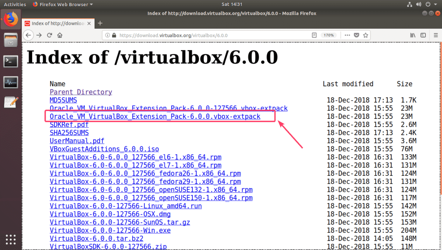442x250 pixels.
Task: Show the sidebar panel
Action: pos(423,35)
